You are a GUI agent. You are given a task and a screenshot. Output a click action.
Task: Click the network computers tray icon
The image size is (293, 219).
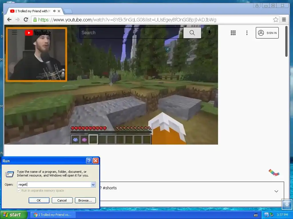click(266, 215)
